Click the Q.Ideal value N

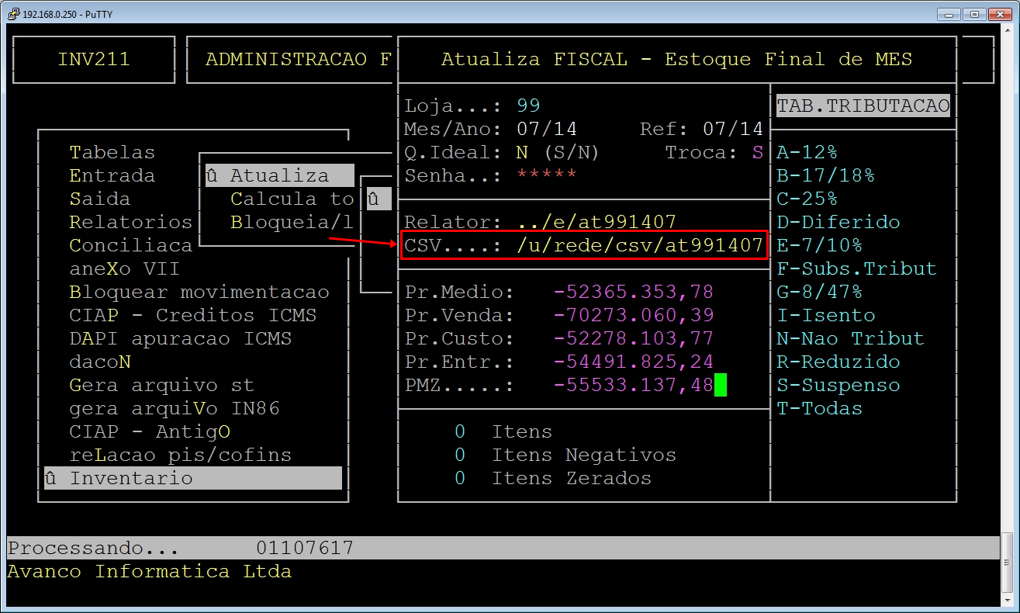coord(522,152)
